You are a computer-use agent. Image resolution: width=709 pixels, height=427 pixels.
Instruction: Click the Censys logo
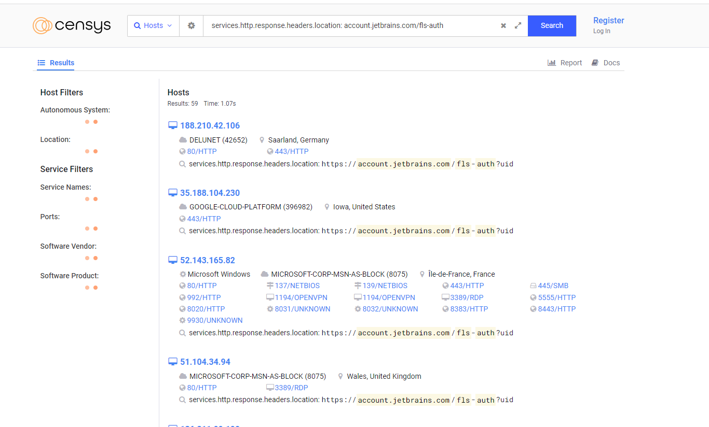point(72,25)
